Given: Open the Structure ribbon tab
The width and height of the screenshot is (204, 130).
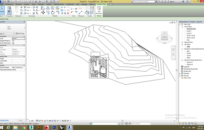Looking at the screenshot, I should 19,4.
